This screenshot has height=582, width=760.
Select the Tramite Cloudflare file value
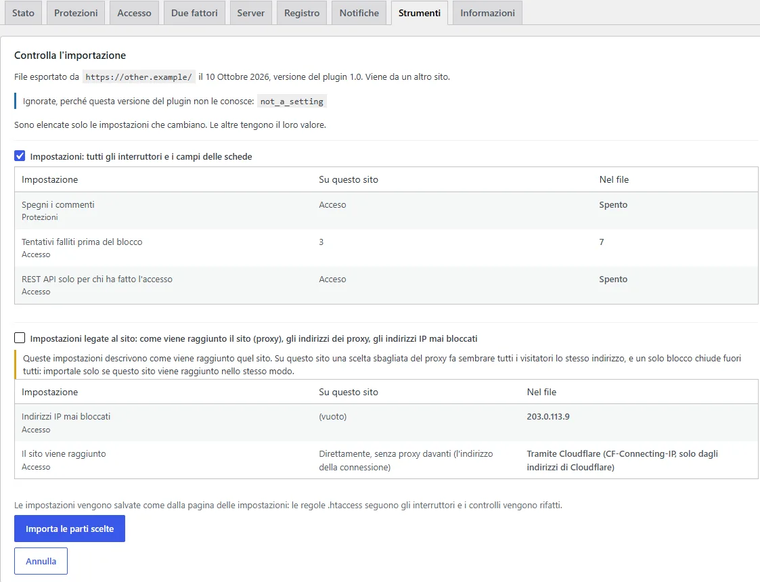coord(623,460)
